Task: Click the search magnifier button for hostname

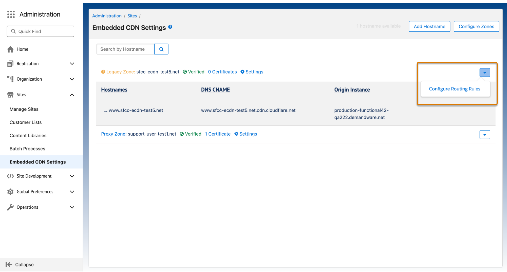Action: coord(161,49)
